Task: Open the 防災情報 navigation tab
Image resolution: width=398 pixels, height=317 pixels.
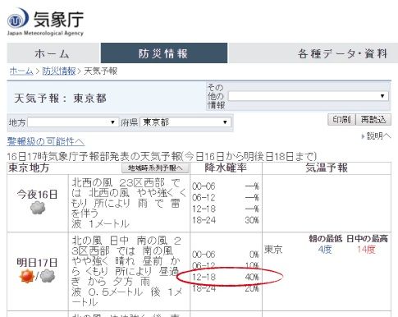Action: pyautogui.click(x=164, y=53)
